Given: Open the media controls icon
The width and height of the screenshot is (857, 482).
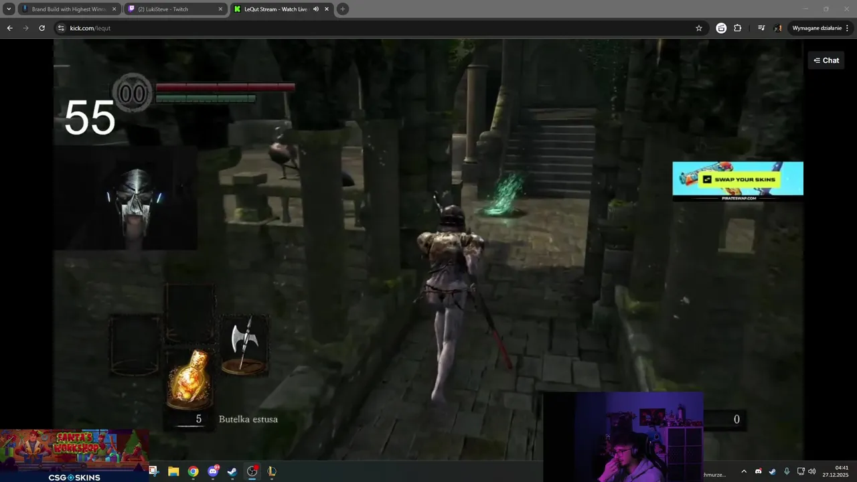Looking at the screenshot, I should (x=761, y=28).
